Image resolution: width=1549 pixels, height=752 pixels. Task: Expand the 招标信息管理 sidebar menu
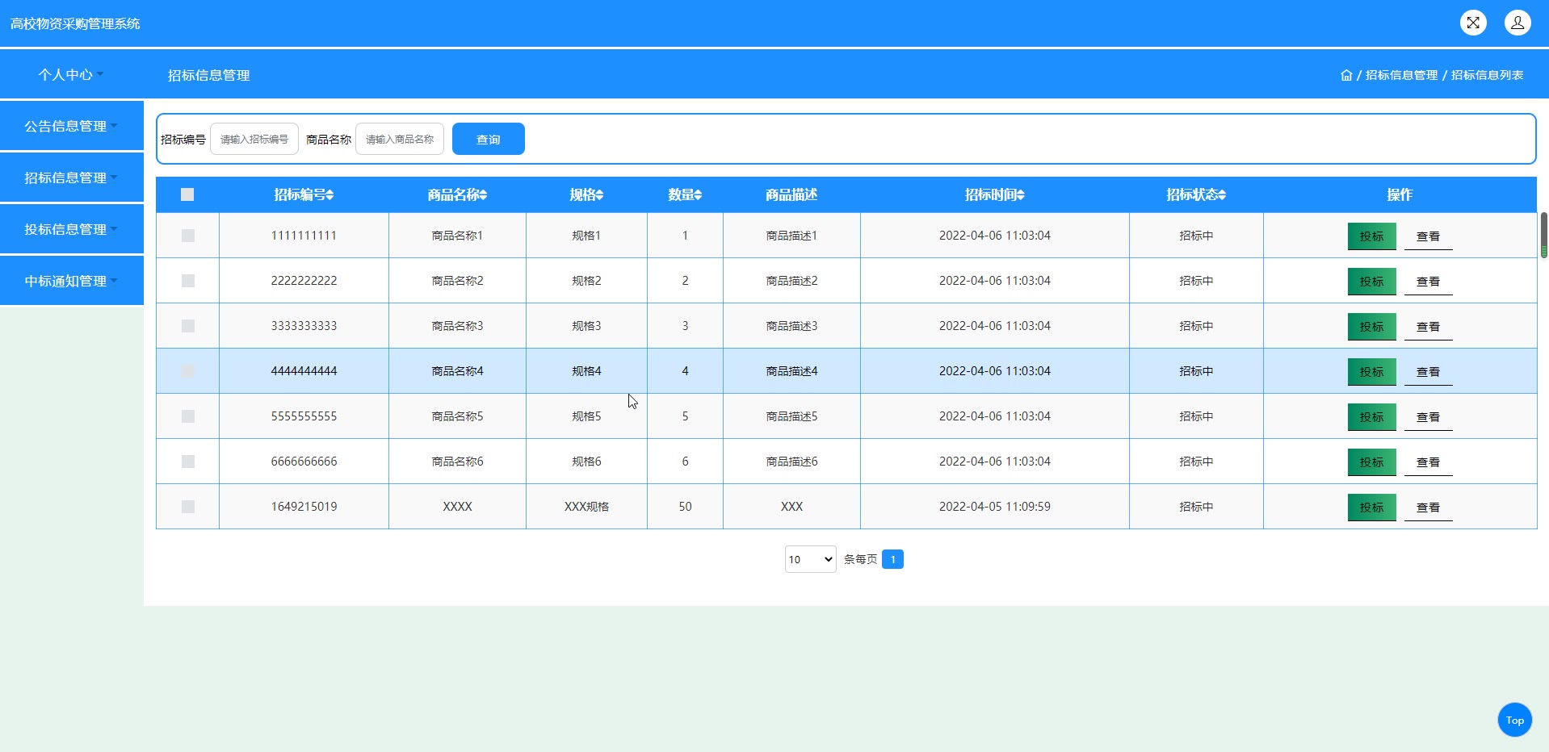71,178
